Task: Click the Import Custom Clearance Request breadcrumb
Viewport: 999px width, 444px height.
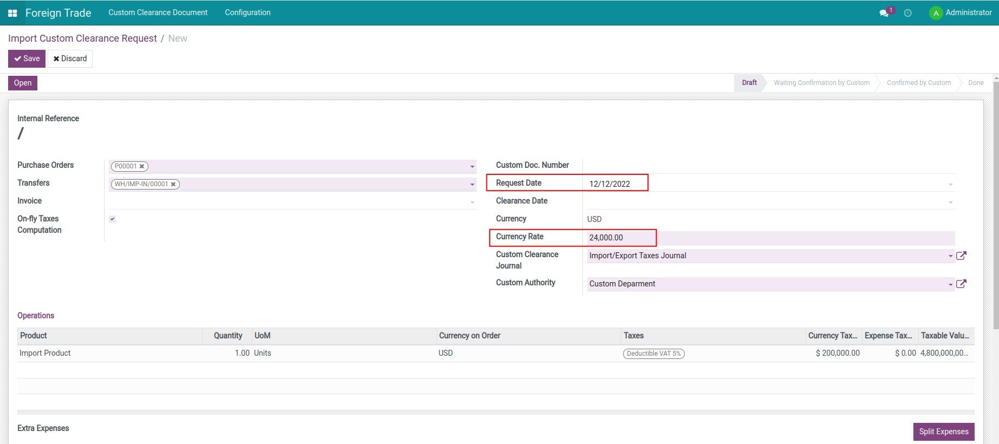Action: (82, 38)
